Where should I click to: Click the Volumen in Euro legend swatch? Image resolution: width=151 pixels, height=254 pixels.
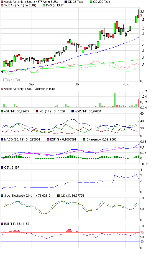click(x=2, y=89)
